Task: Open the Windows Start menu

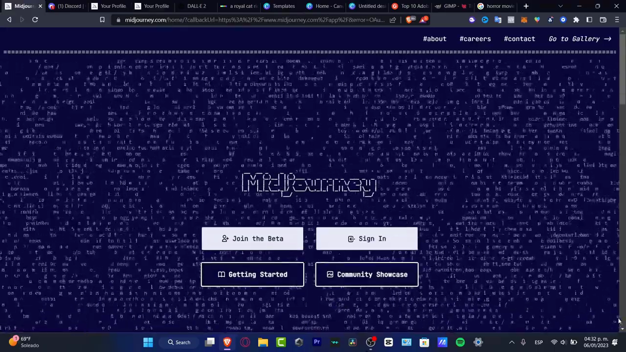Action: 148,342
